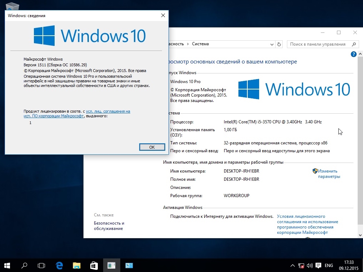Click the scrollbar up arrow in System window
Viewport: 363px width, 272px height.
(360, 54)
